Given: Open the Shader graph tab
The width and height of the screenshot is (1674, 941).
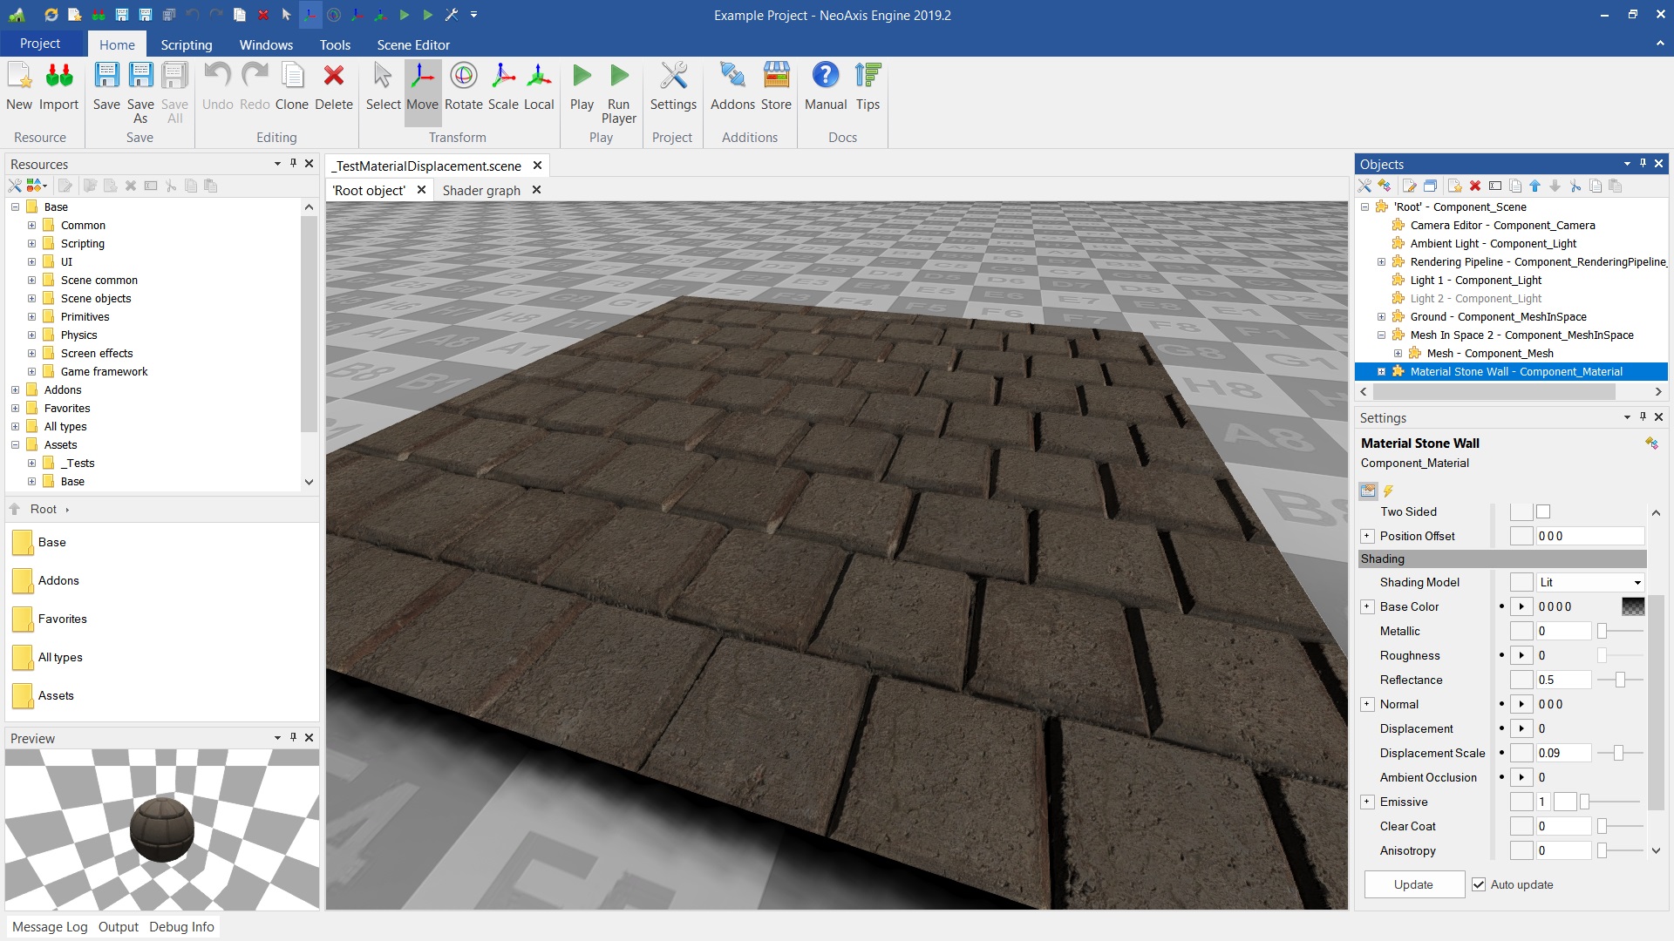Looking at the screenshot, I should (481, 190).
